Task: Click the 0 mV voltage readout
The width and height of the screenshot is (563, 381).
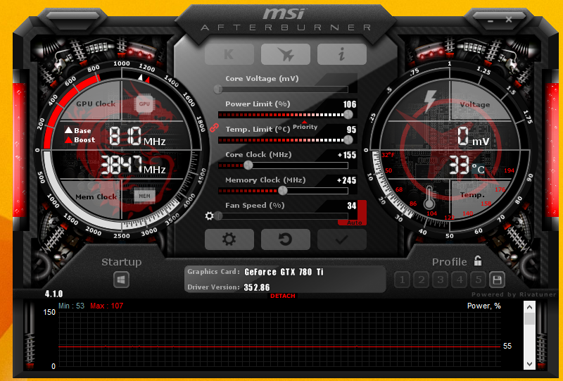Action: pyautogui.click(x=473, y=137)
